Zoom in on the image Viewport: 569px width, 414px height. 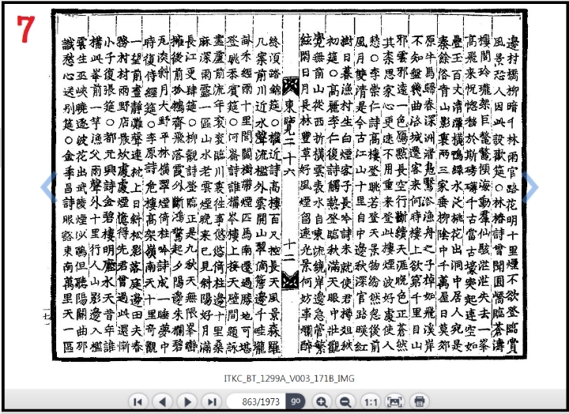click(322, 401)
